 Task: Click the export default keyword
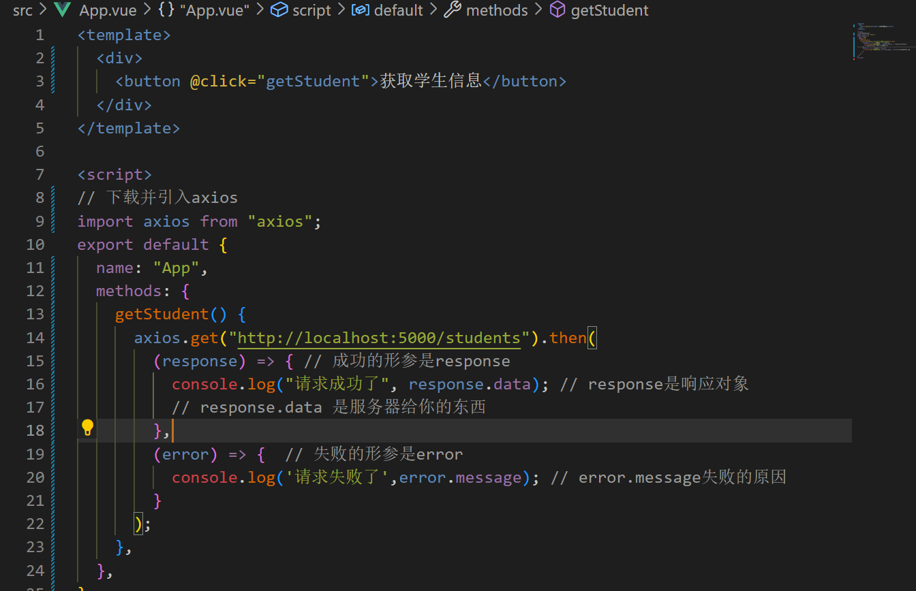click(x=143, y=244)
